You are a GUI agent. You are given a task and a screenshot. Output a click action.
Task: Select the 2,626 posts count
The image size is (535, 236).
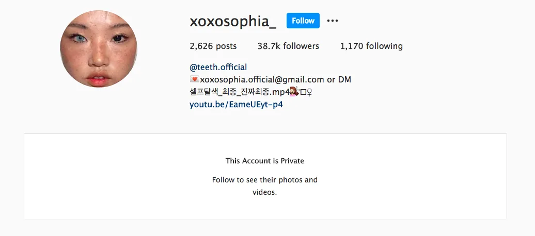tap(213, 46)
